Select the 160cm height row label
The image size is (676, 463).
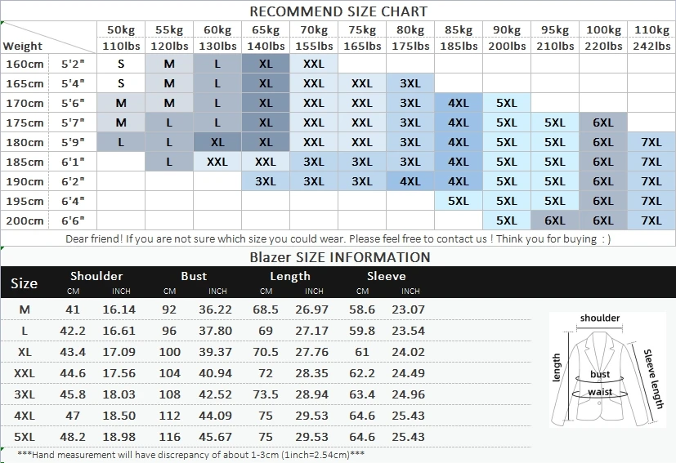point(25,65)
